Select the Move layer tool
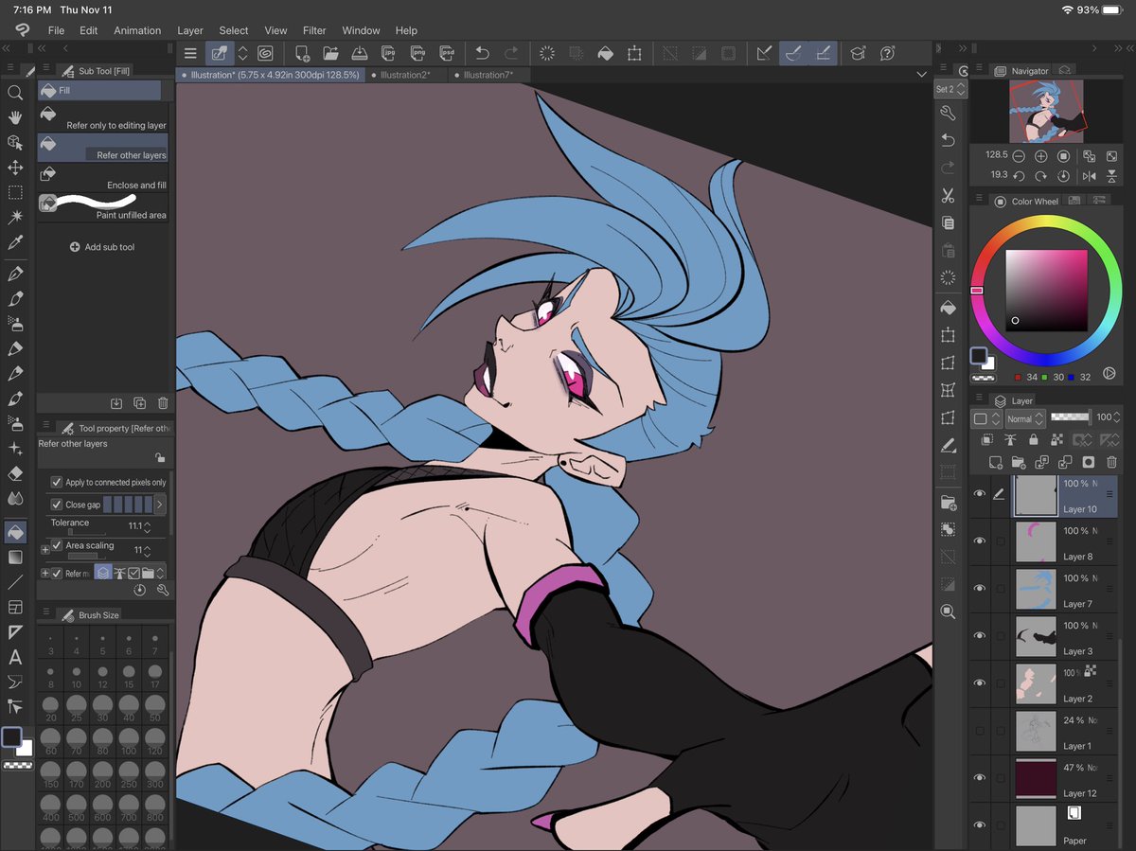 click(15, 168)
